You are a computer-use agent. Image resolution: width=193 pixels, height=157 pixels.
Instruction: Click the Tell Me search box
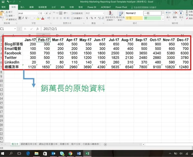[x=144, y=7]
